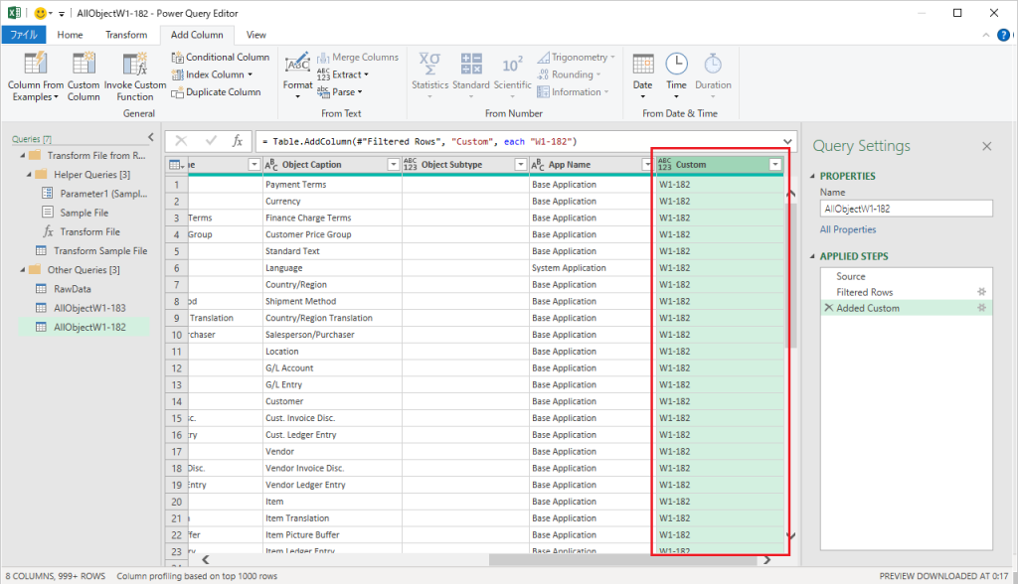Image resolution: width=1018 pixels, height=584 pixels.
Task: Collapse the Other Queries folder
Action: [x=23, y=270]
